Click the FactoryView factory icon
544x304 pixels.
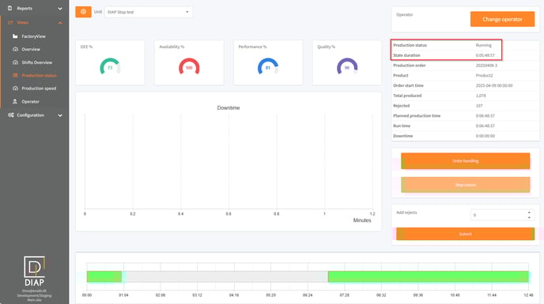pos(15,36)
